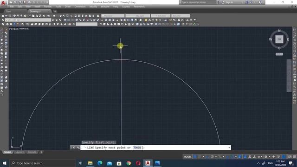
Task: Click the Layer Properties icon beside layer list
Action: [x=3, y=20]
